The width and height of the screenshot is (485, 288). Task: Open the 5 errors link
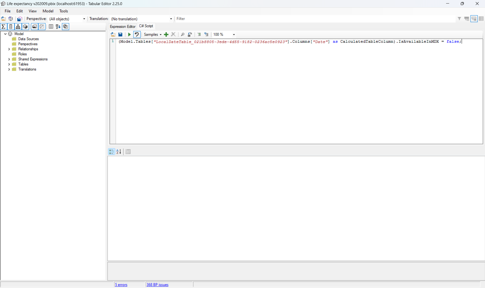point(121,285)
